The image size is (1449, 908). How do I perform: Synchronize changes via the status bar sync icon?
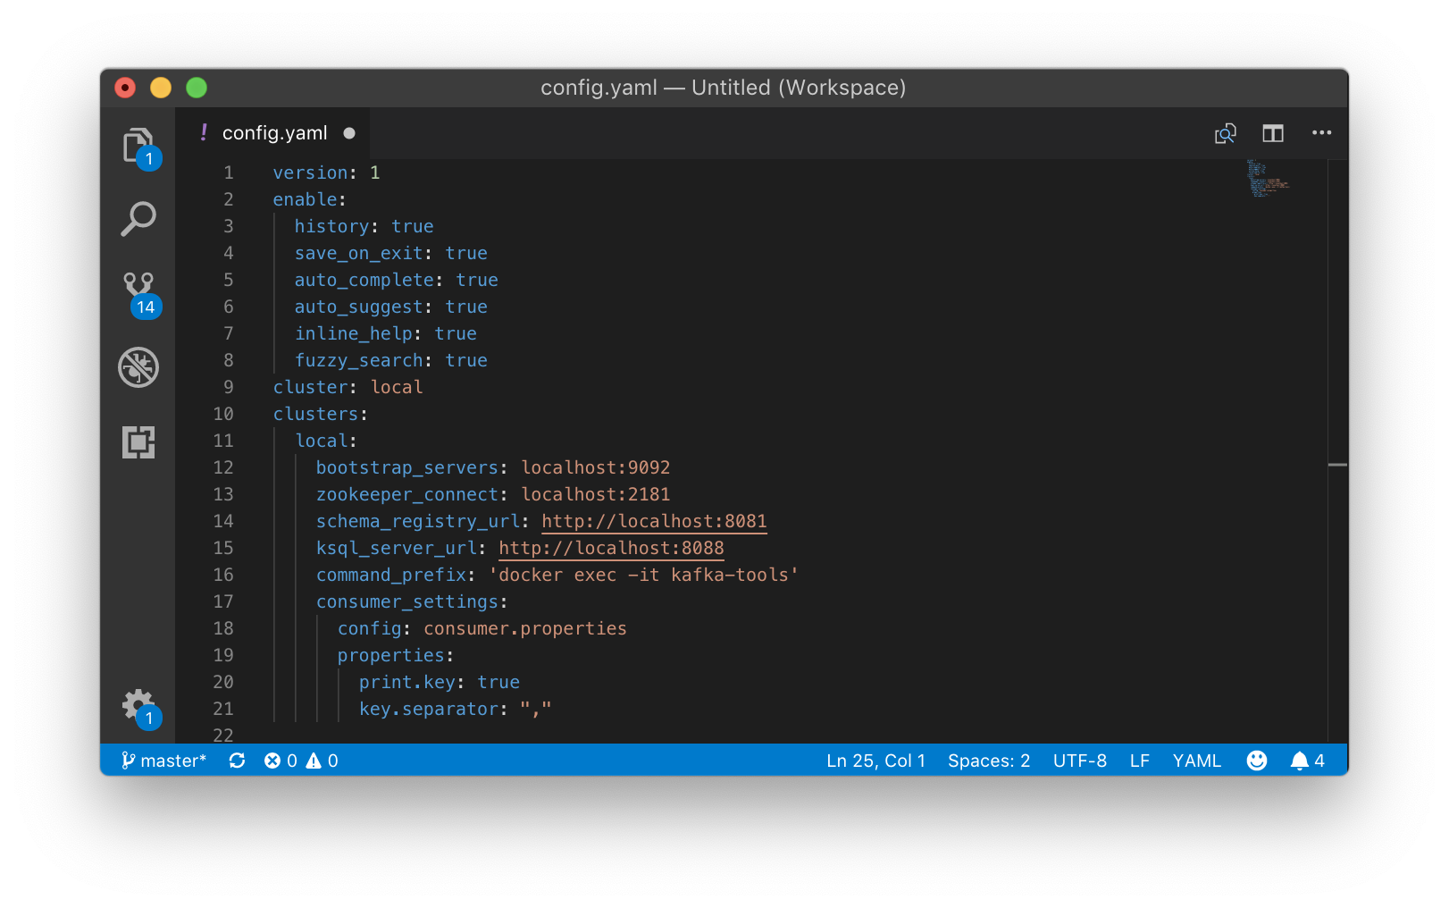(x=237, y=761)
